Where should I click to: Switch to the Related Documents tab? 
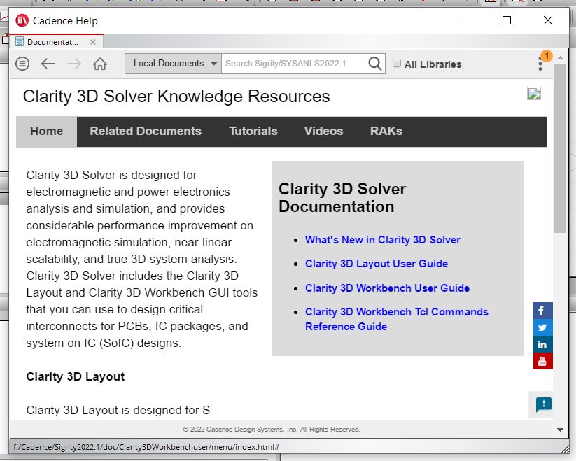click(x=146, y=131)
